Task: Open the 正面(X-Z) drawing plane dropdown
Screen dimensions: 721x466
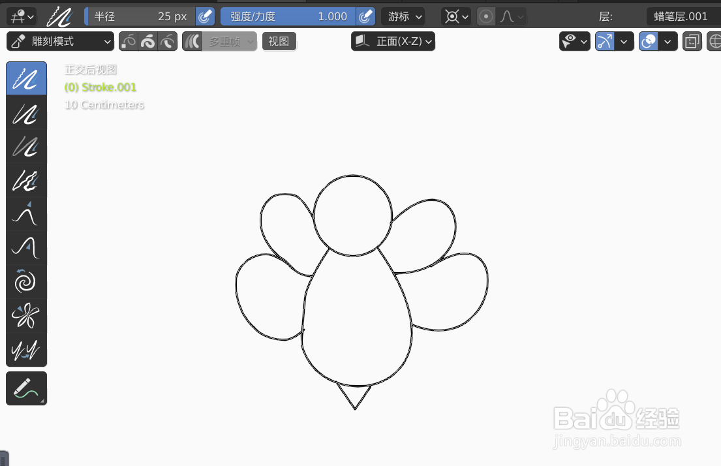Action: tap(393, 41)
